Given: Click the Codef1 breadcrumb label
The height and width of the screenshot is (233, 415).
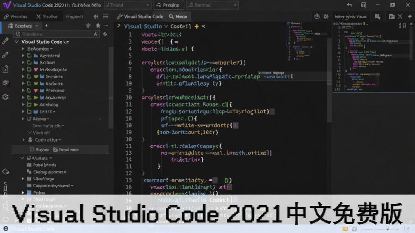Looking at the screenshot, I should coord(181,26).
